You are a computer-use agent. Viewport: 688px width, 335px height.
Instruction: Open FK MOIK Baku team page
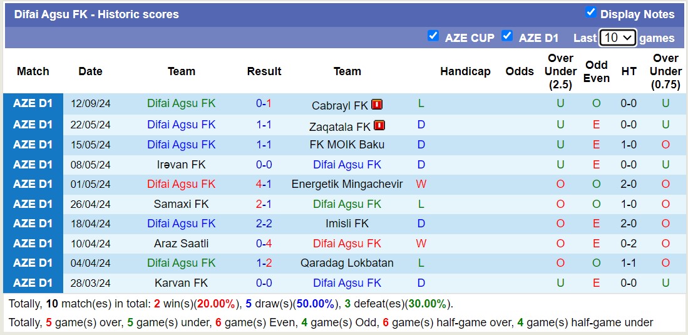(x=347, y=145)
